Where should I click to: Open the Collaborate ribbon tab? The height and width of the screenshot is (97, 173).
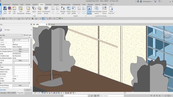76,5
